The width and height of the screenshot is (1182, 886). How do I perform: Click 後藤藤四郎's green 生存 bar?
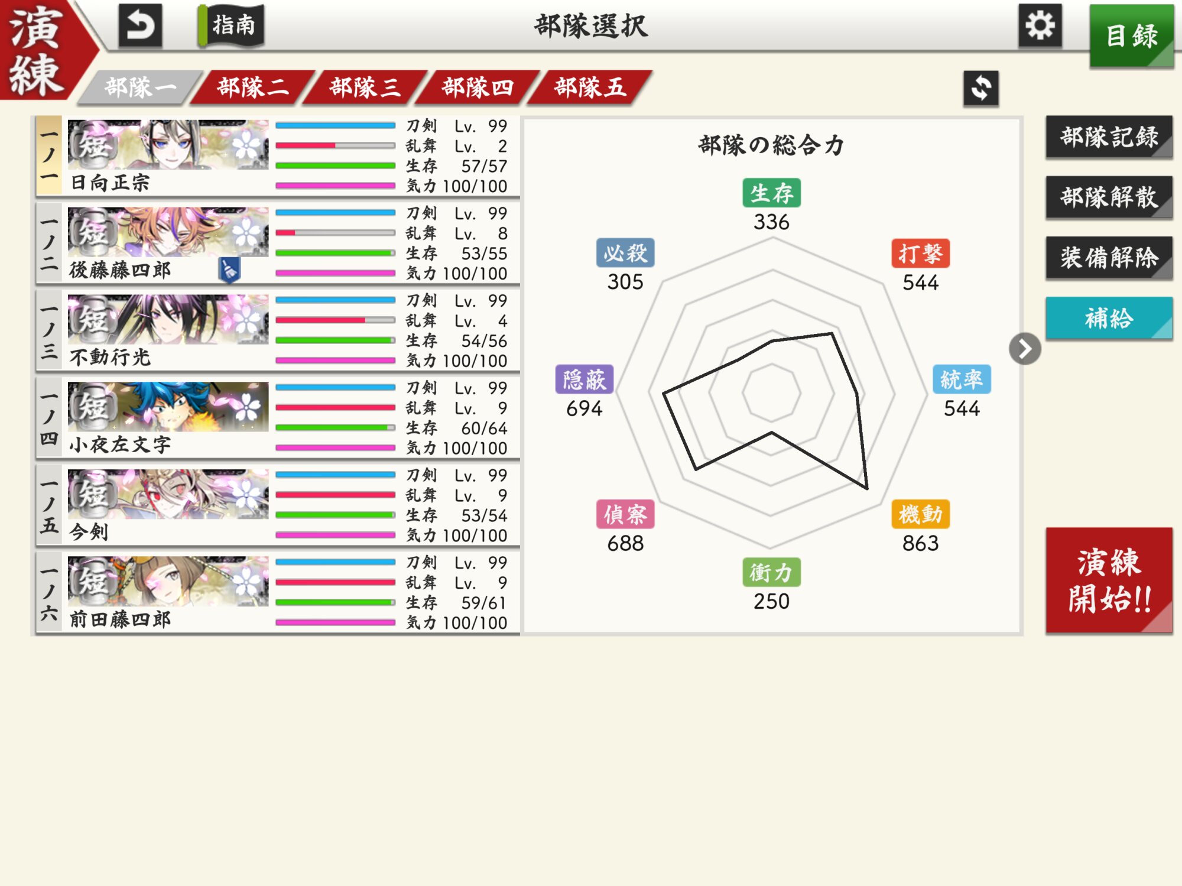point(335,253)
